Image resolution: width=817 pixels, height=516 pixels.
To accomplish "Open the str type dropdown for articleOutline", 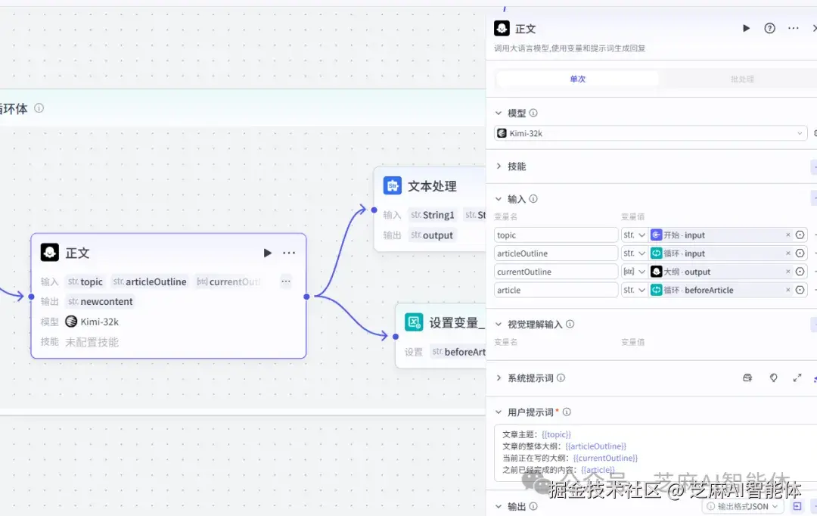I will pyautogui.click(x=634, y=253).
